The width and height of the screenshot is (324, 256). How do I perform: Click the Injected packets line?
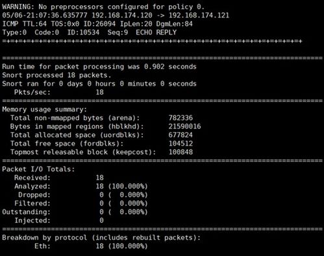pyautogui.click(x=59, y=220)
